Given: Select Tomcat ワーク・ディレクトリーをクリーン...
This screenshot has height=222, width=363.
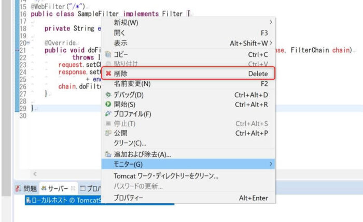Looking at the screenshot, I should (x=188, y=176).
